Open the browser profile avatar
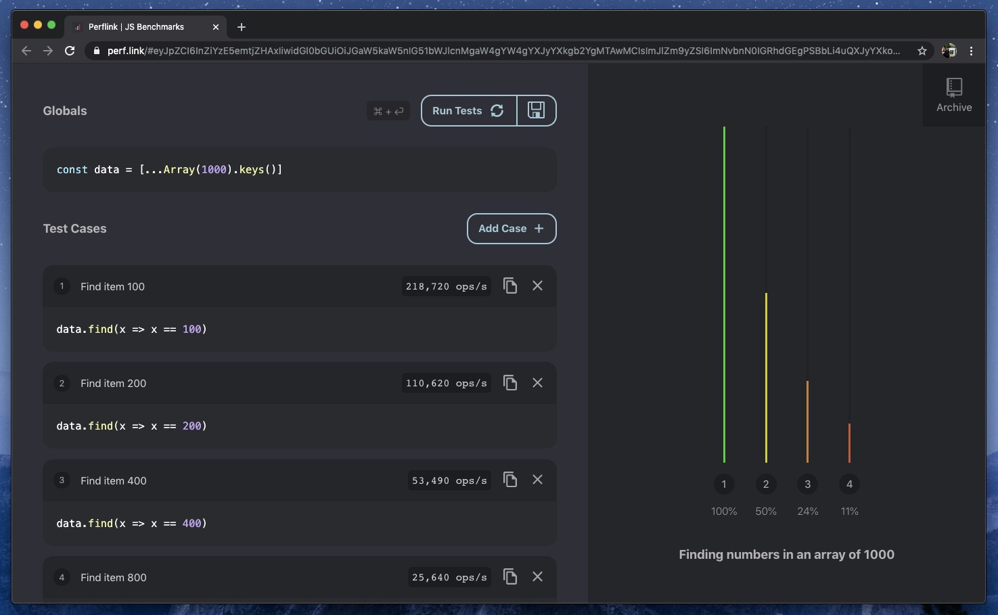 coord(949,51)
